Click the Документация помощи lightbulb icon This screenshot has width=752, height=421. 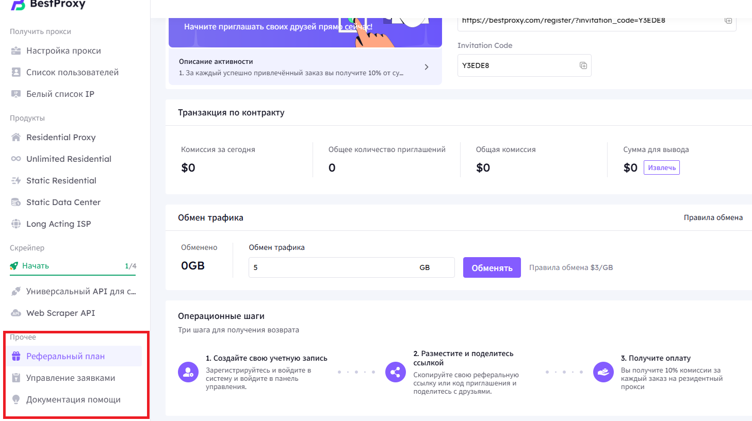pyautogui.click(x=16, y=399)
